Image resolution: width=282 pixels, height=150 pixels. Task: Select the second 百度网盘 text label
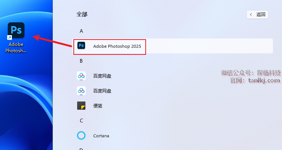pyautogui.click(x=102, y=91)
